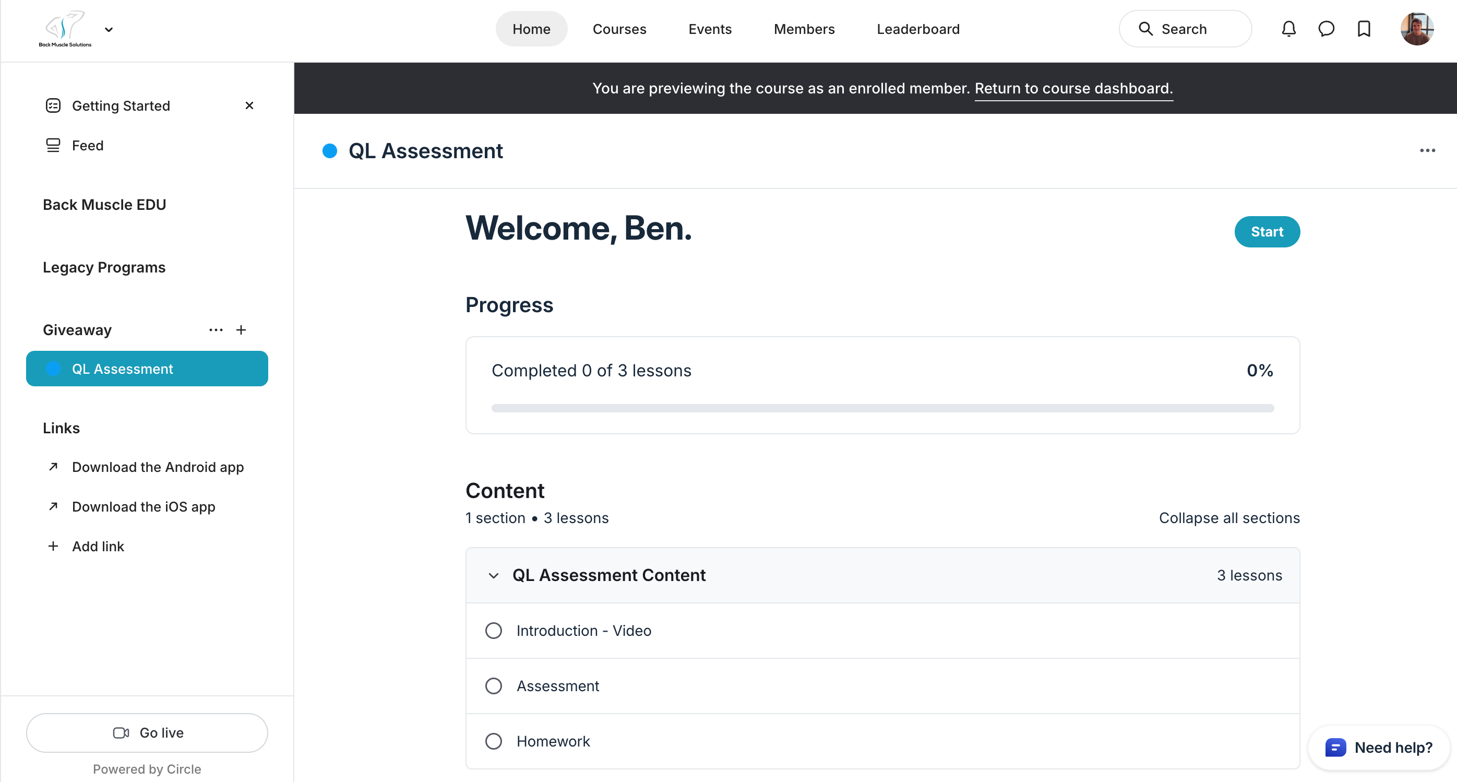Mark Introduction - Video lesson circle

coord(493,631)
